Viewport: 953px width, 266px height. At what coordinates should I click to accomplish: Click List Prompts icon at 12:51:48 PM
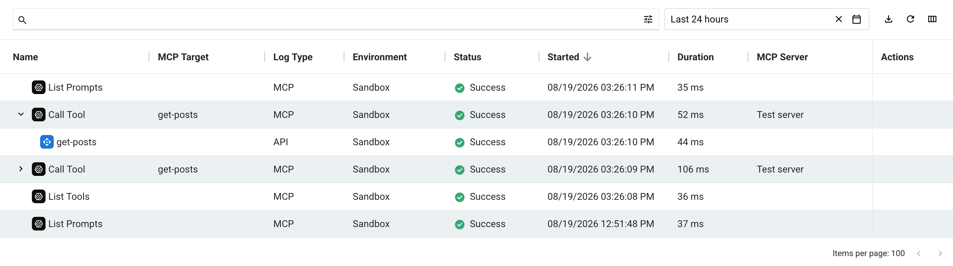tap(38, 224)
